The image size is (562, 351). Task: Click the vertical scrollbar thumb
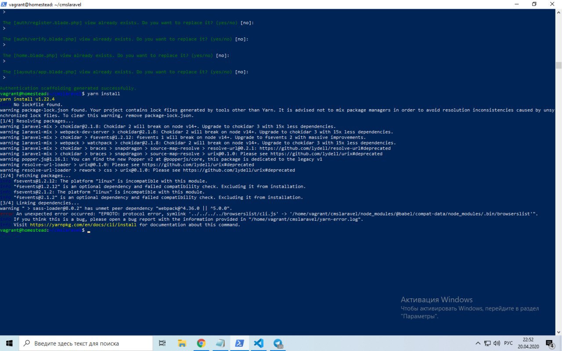[558, 65]
